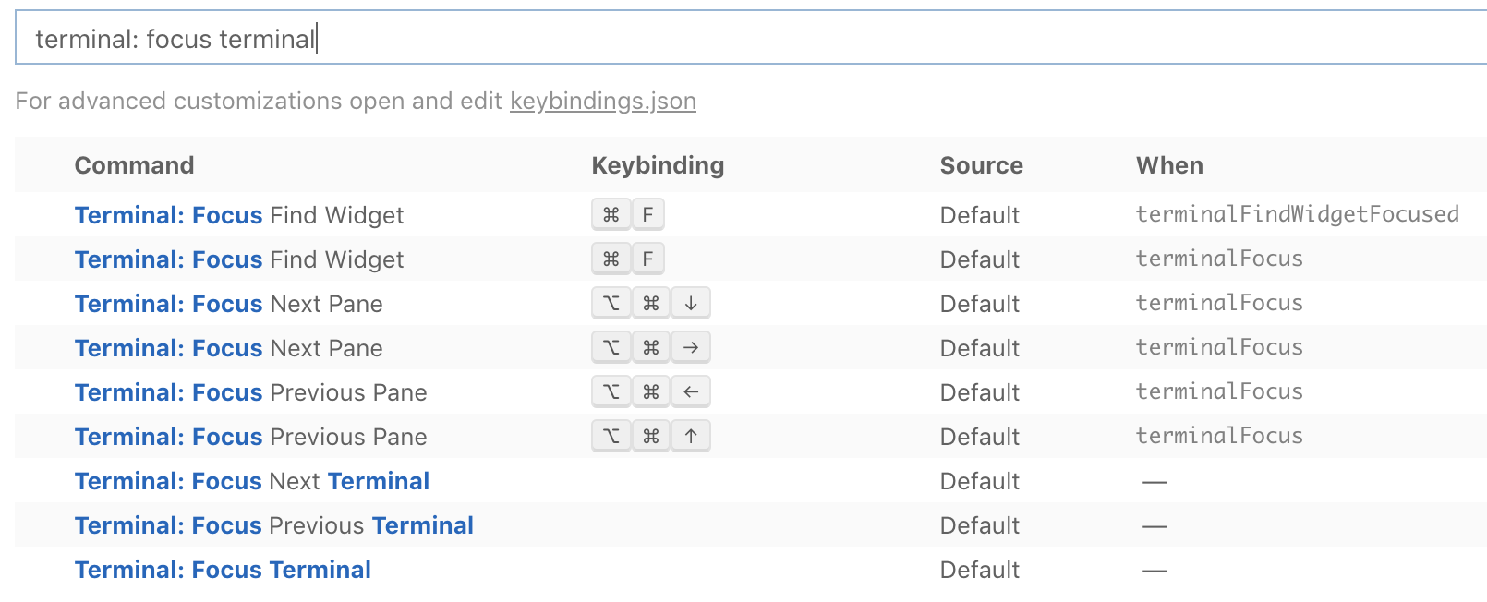
Task: Select the Terminal: Focus Previous Terminal command
Action: [273, 525]
